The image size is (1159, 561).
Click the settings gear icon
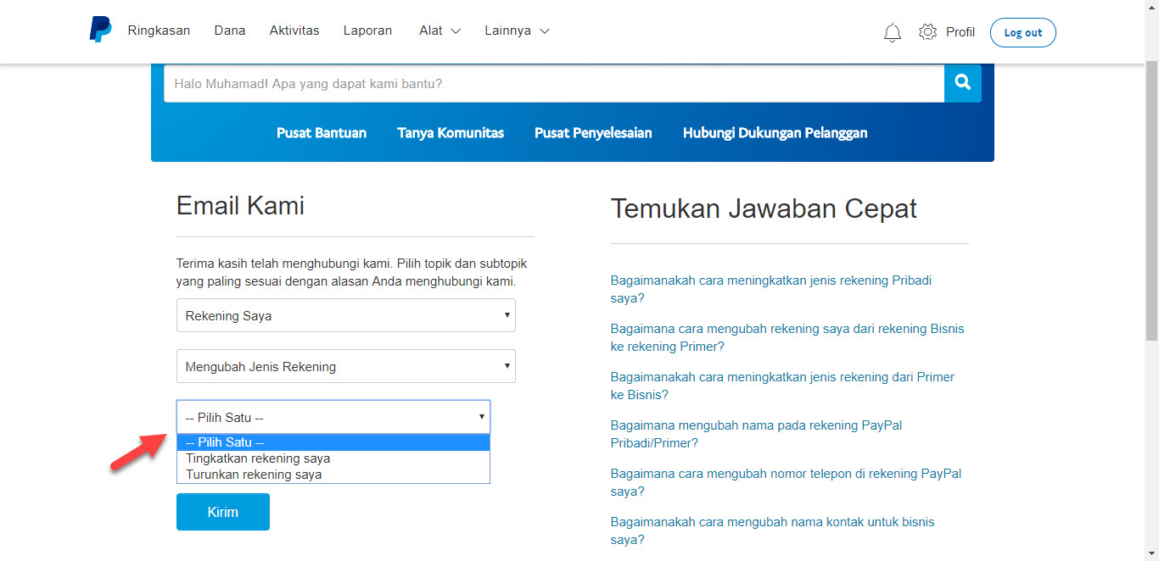[x=927, y=31]
